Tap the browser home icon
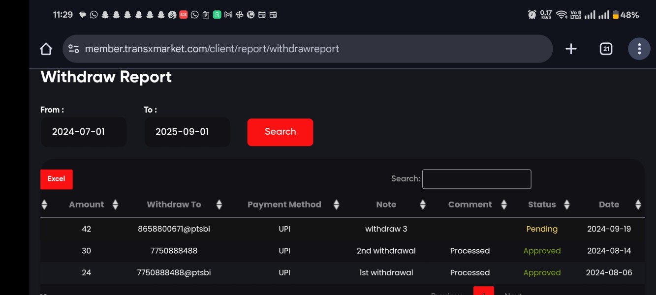Viewport: 656px width, 295px height. coord(46,49)
